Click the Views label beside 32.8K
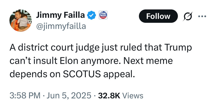 click(133, 96)
